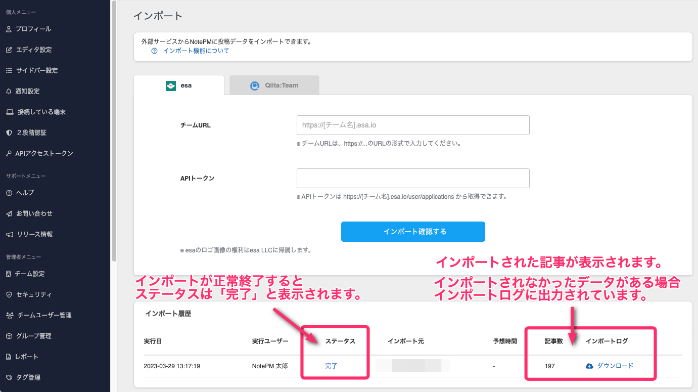Open エディタ設定 in sidebar

[x=34, y=50]
